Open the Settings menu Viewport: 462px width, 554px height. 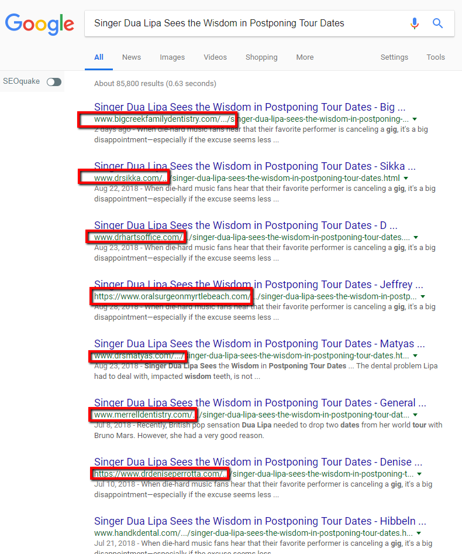(x=394, y=57)
